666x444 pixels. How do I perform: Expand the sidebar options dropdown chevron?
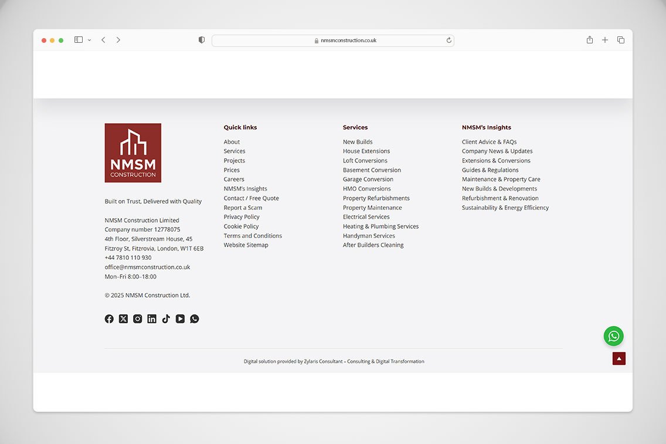[x=90, y=40]
